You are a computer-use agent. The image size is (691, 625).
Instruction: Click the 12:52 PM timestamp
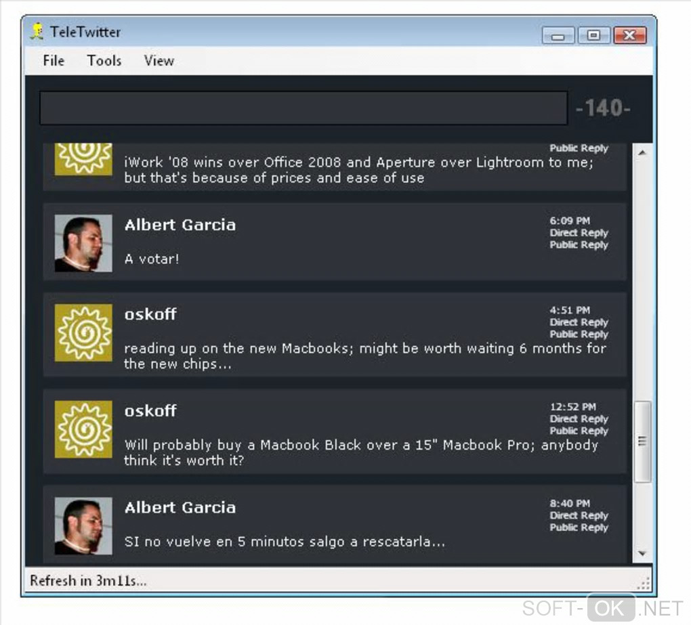pos(572,406)
